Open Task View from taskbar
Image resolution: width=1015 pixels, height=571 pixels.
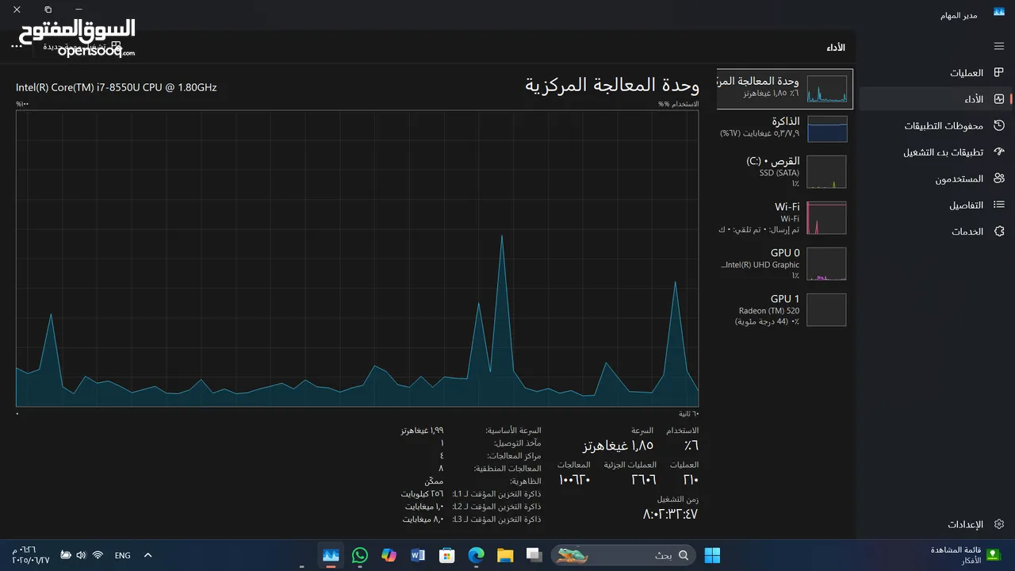tap(534, 555)
